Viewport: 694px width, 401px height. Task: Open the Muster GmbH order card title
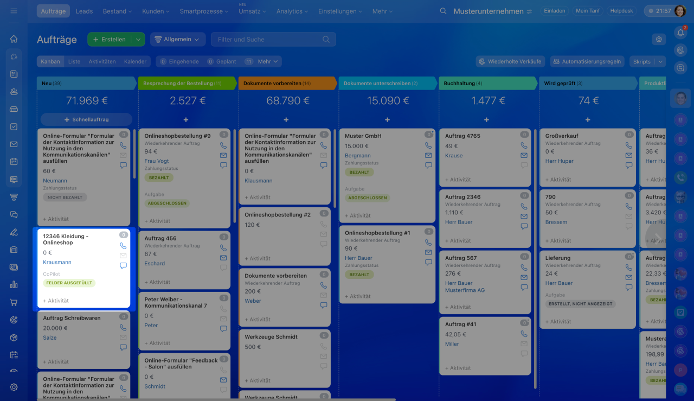363,136
